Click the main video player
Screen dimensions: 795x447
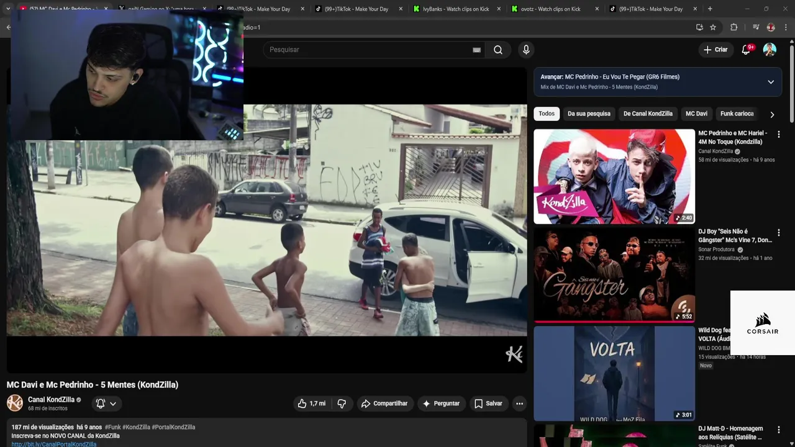pos(266,220)
